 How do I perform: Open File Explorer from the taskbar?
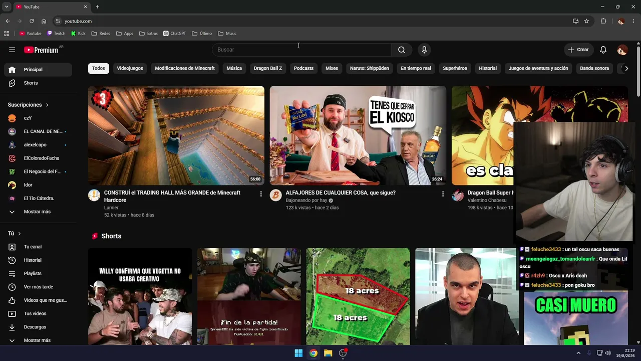tap(328, 353)
